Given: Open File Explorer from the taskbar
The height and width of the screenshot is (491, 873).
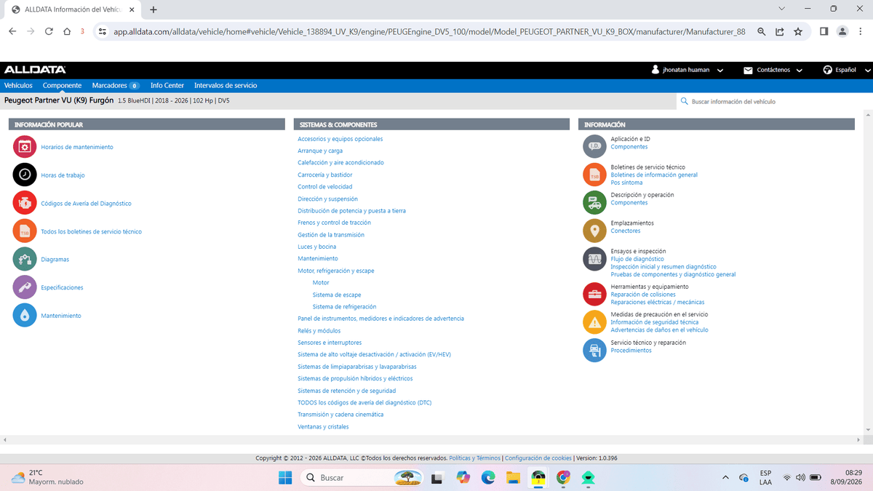Looking at the screenshot, I should [x=513, y=478].
